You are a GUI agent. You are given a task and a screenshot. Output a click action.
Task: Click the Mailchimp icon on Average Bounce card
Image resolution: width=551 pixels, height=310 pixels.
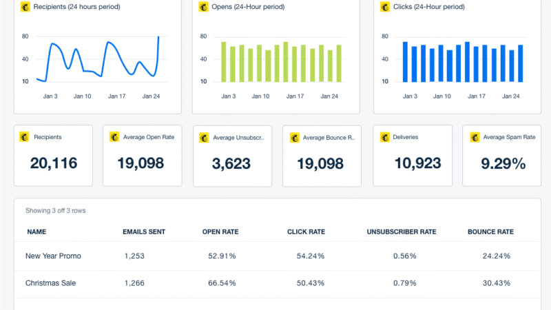pos(295,138)
